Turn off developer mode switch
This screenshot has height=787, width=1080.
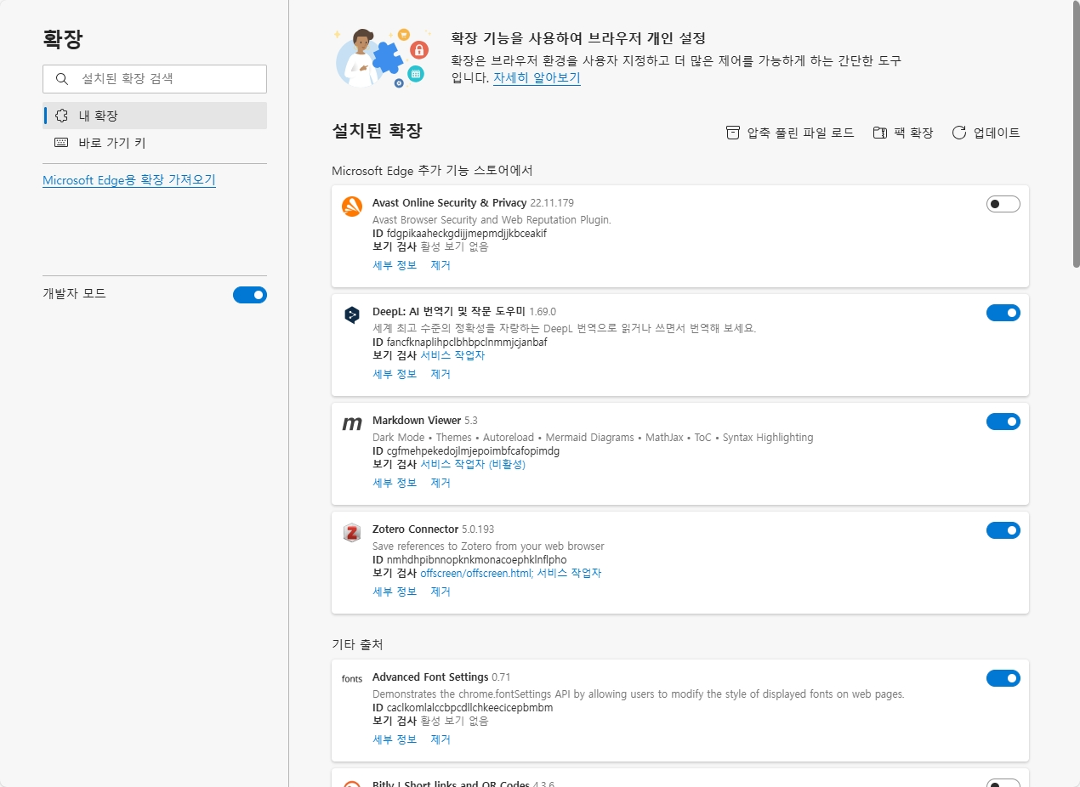249,295
